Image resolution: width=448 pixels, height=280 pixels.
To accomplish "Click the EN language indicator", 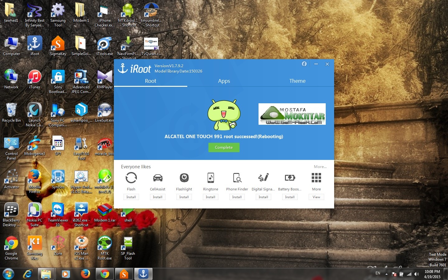I will click(x=378, y=273).
